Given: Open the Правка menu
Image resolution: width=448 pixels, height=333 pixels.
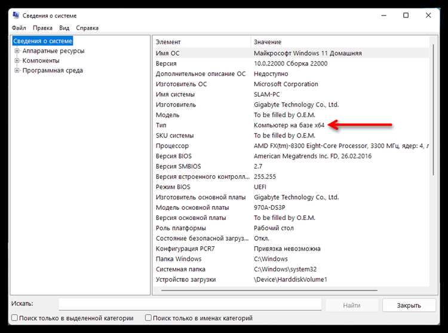Looking at the screenshot, I should pos(43,28).
